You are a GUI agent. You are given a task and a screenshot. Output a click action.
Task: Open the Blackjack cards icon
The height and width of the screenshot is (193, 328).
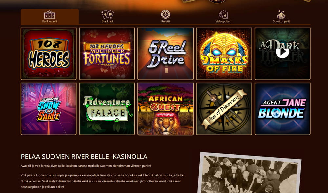coord(108,14)
